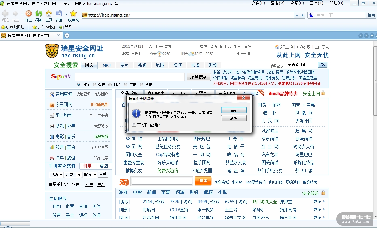The height and width of the screenshot is (228, 377).
Task: Click the Restore (恢复) undo icon
Action: pos(59,14)
